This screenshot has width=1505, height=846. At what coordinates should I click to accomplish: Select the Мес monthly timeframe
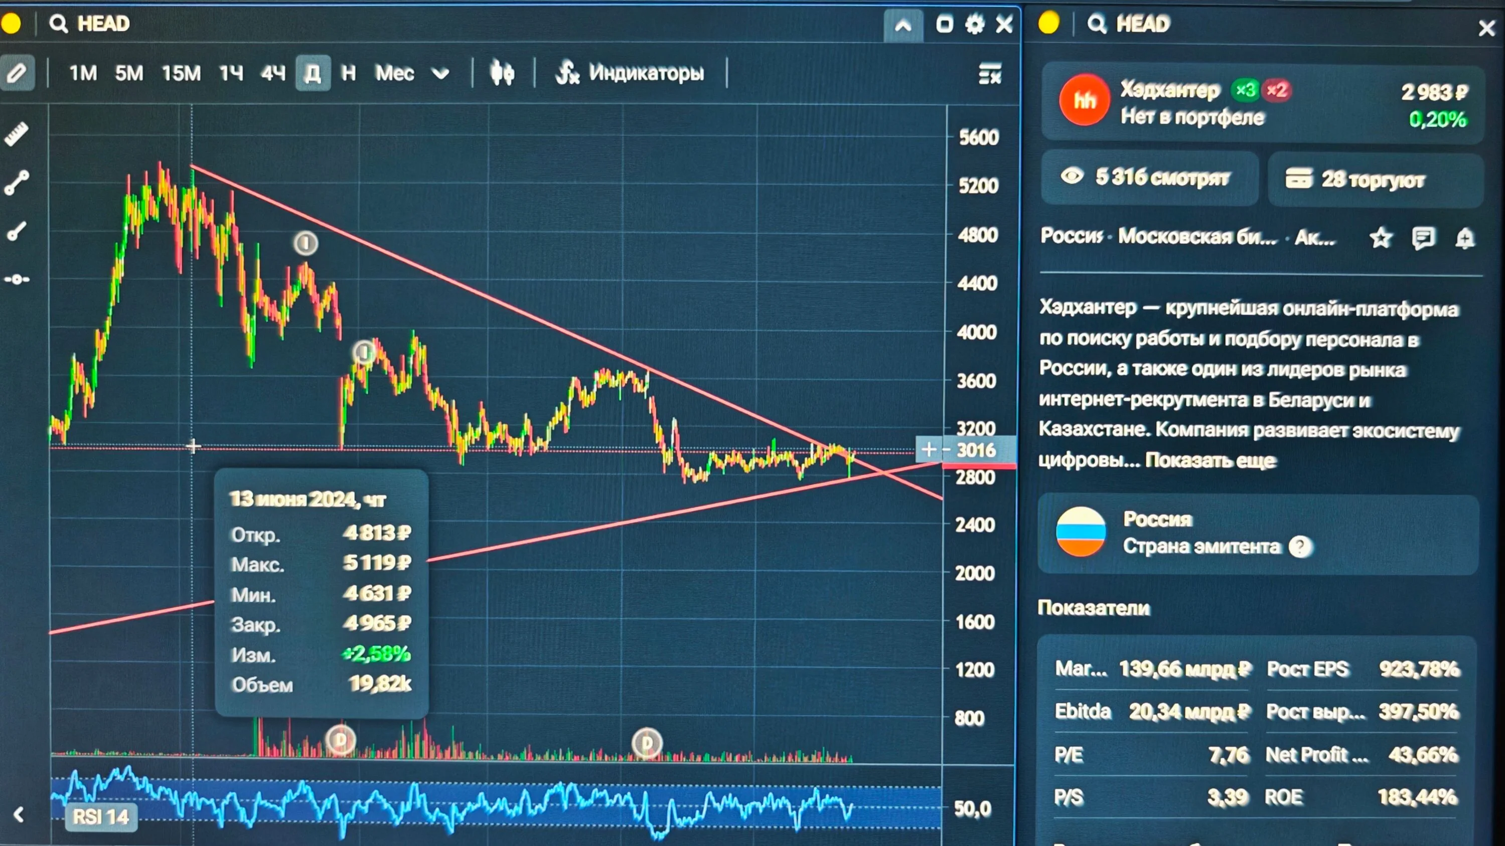(395, 73)
